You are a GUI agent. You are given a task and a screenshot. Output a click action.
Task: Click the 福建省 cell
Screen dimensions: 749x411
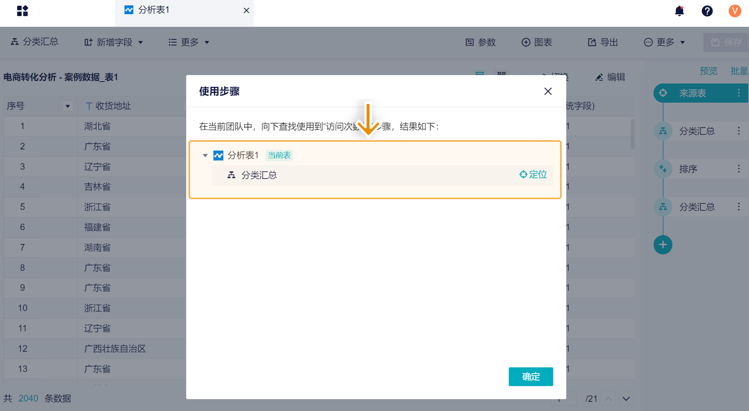click(x=97, y=227)
